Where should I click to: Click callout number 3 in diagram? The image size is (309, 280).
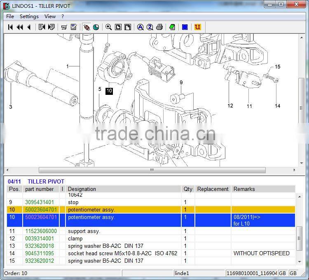pos(11,107)
